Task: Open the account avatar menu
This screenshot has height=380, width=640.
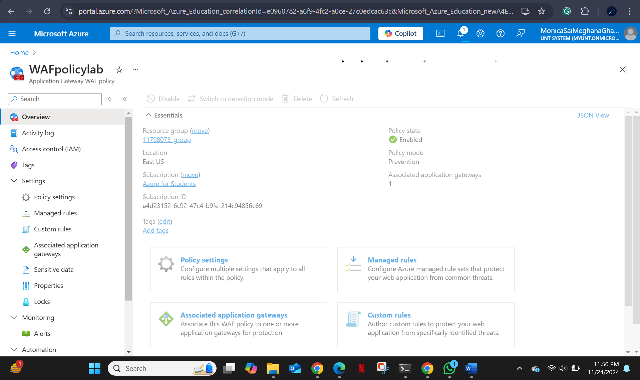Action: point(630,33)
